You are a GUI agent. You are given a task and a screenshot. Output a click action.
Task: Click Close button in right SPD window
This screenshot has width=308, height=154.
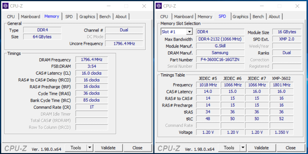coord(291,148)
